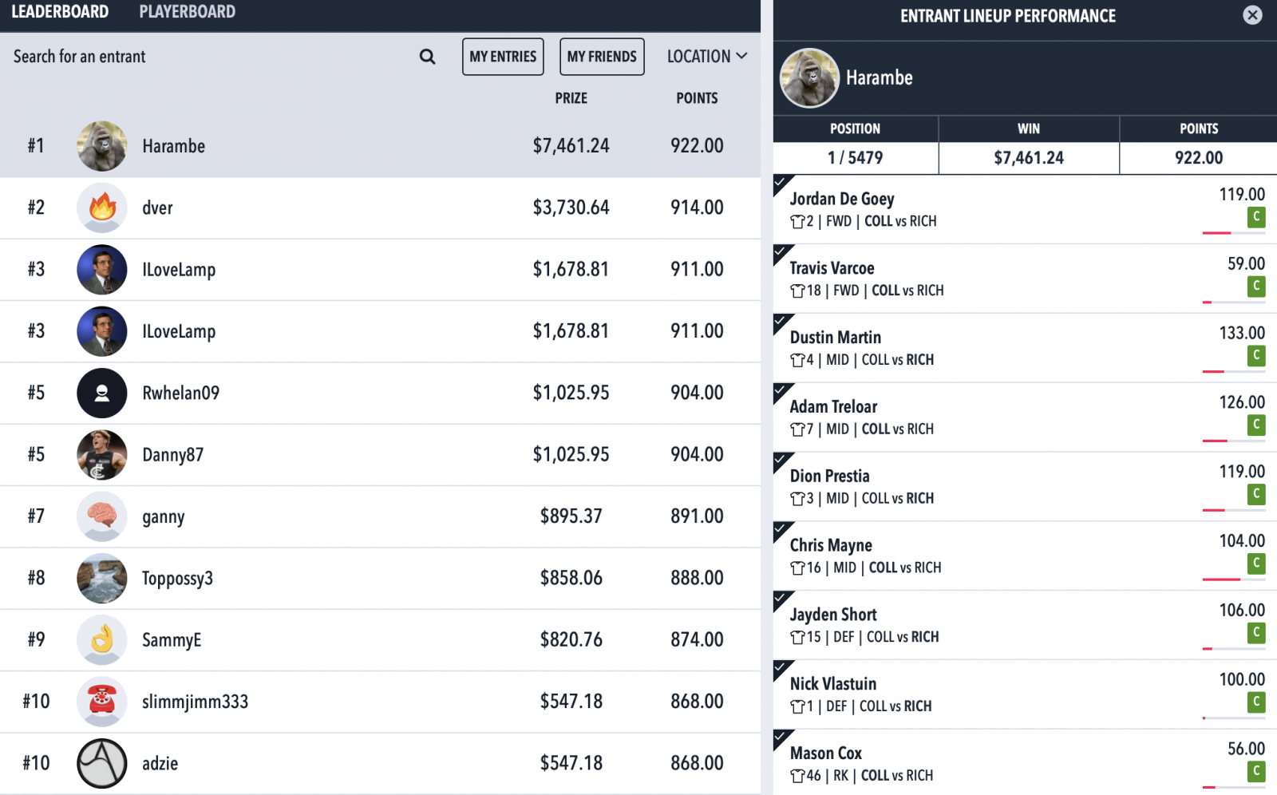The image size is (1277, 795).
Task: Click Chris Mayne's red progress bar
Action: click(1221, 579)
